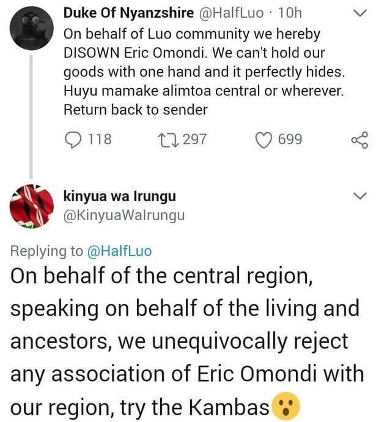Click the astonished face emoji after Kambas
379x422 pixels.
click(x=285, y=406)
